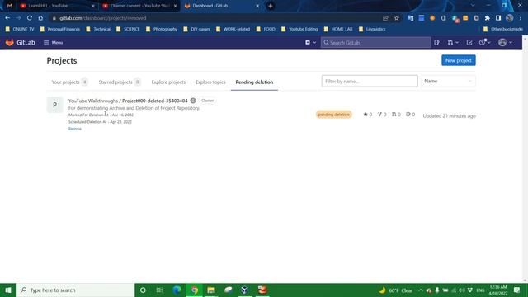Switch to Your projects tab
Image resolution: width=528 pixels, height=297 pixels.
coord(69,82)
